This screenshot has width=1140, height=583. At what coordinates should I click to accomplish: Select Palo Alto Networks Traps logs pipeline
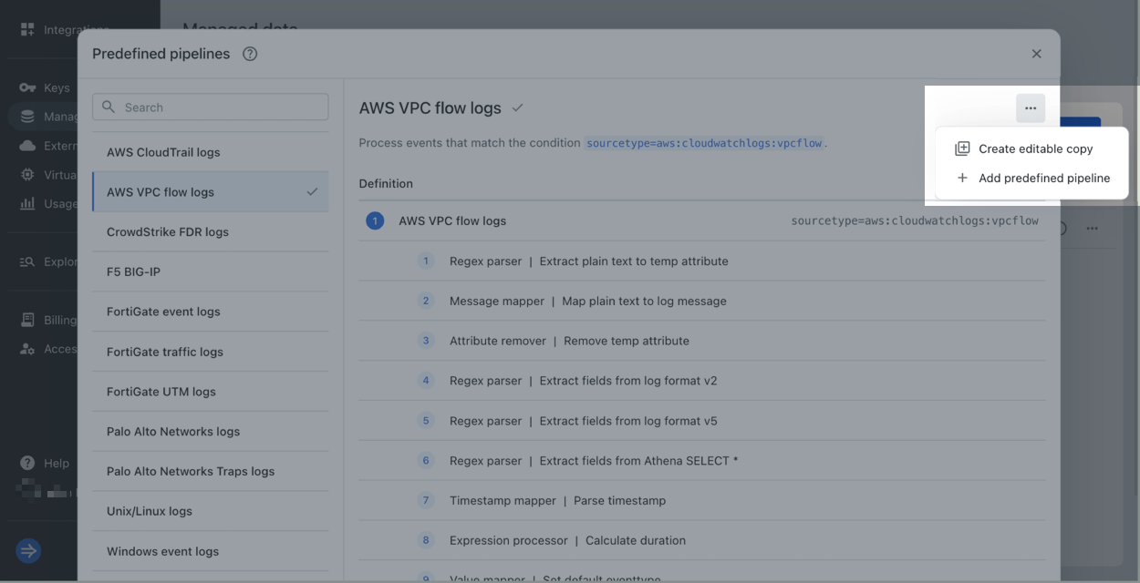pos(211,471)
